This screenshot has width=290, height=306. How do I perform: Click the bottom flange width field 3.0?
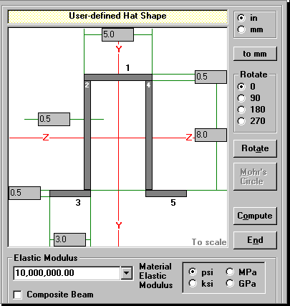point(69,239)
